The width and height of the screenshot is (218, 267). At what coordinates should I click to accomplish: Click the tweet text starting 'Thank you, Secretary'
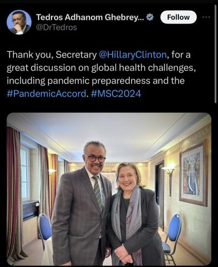(x=101, y=74)
